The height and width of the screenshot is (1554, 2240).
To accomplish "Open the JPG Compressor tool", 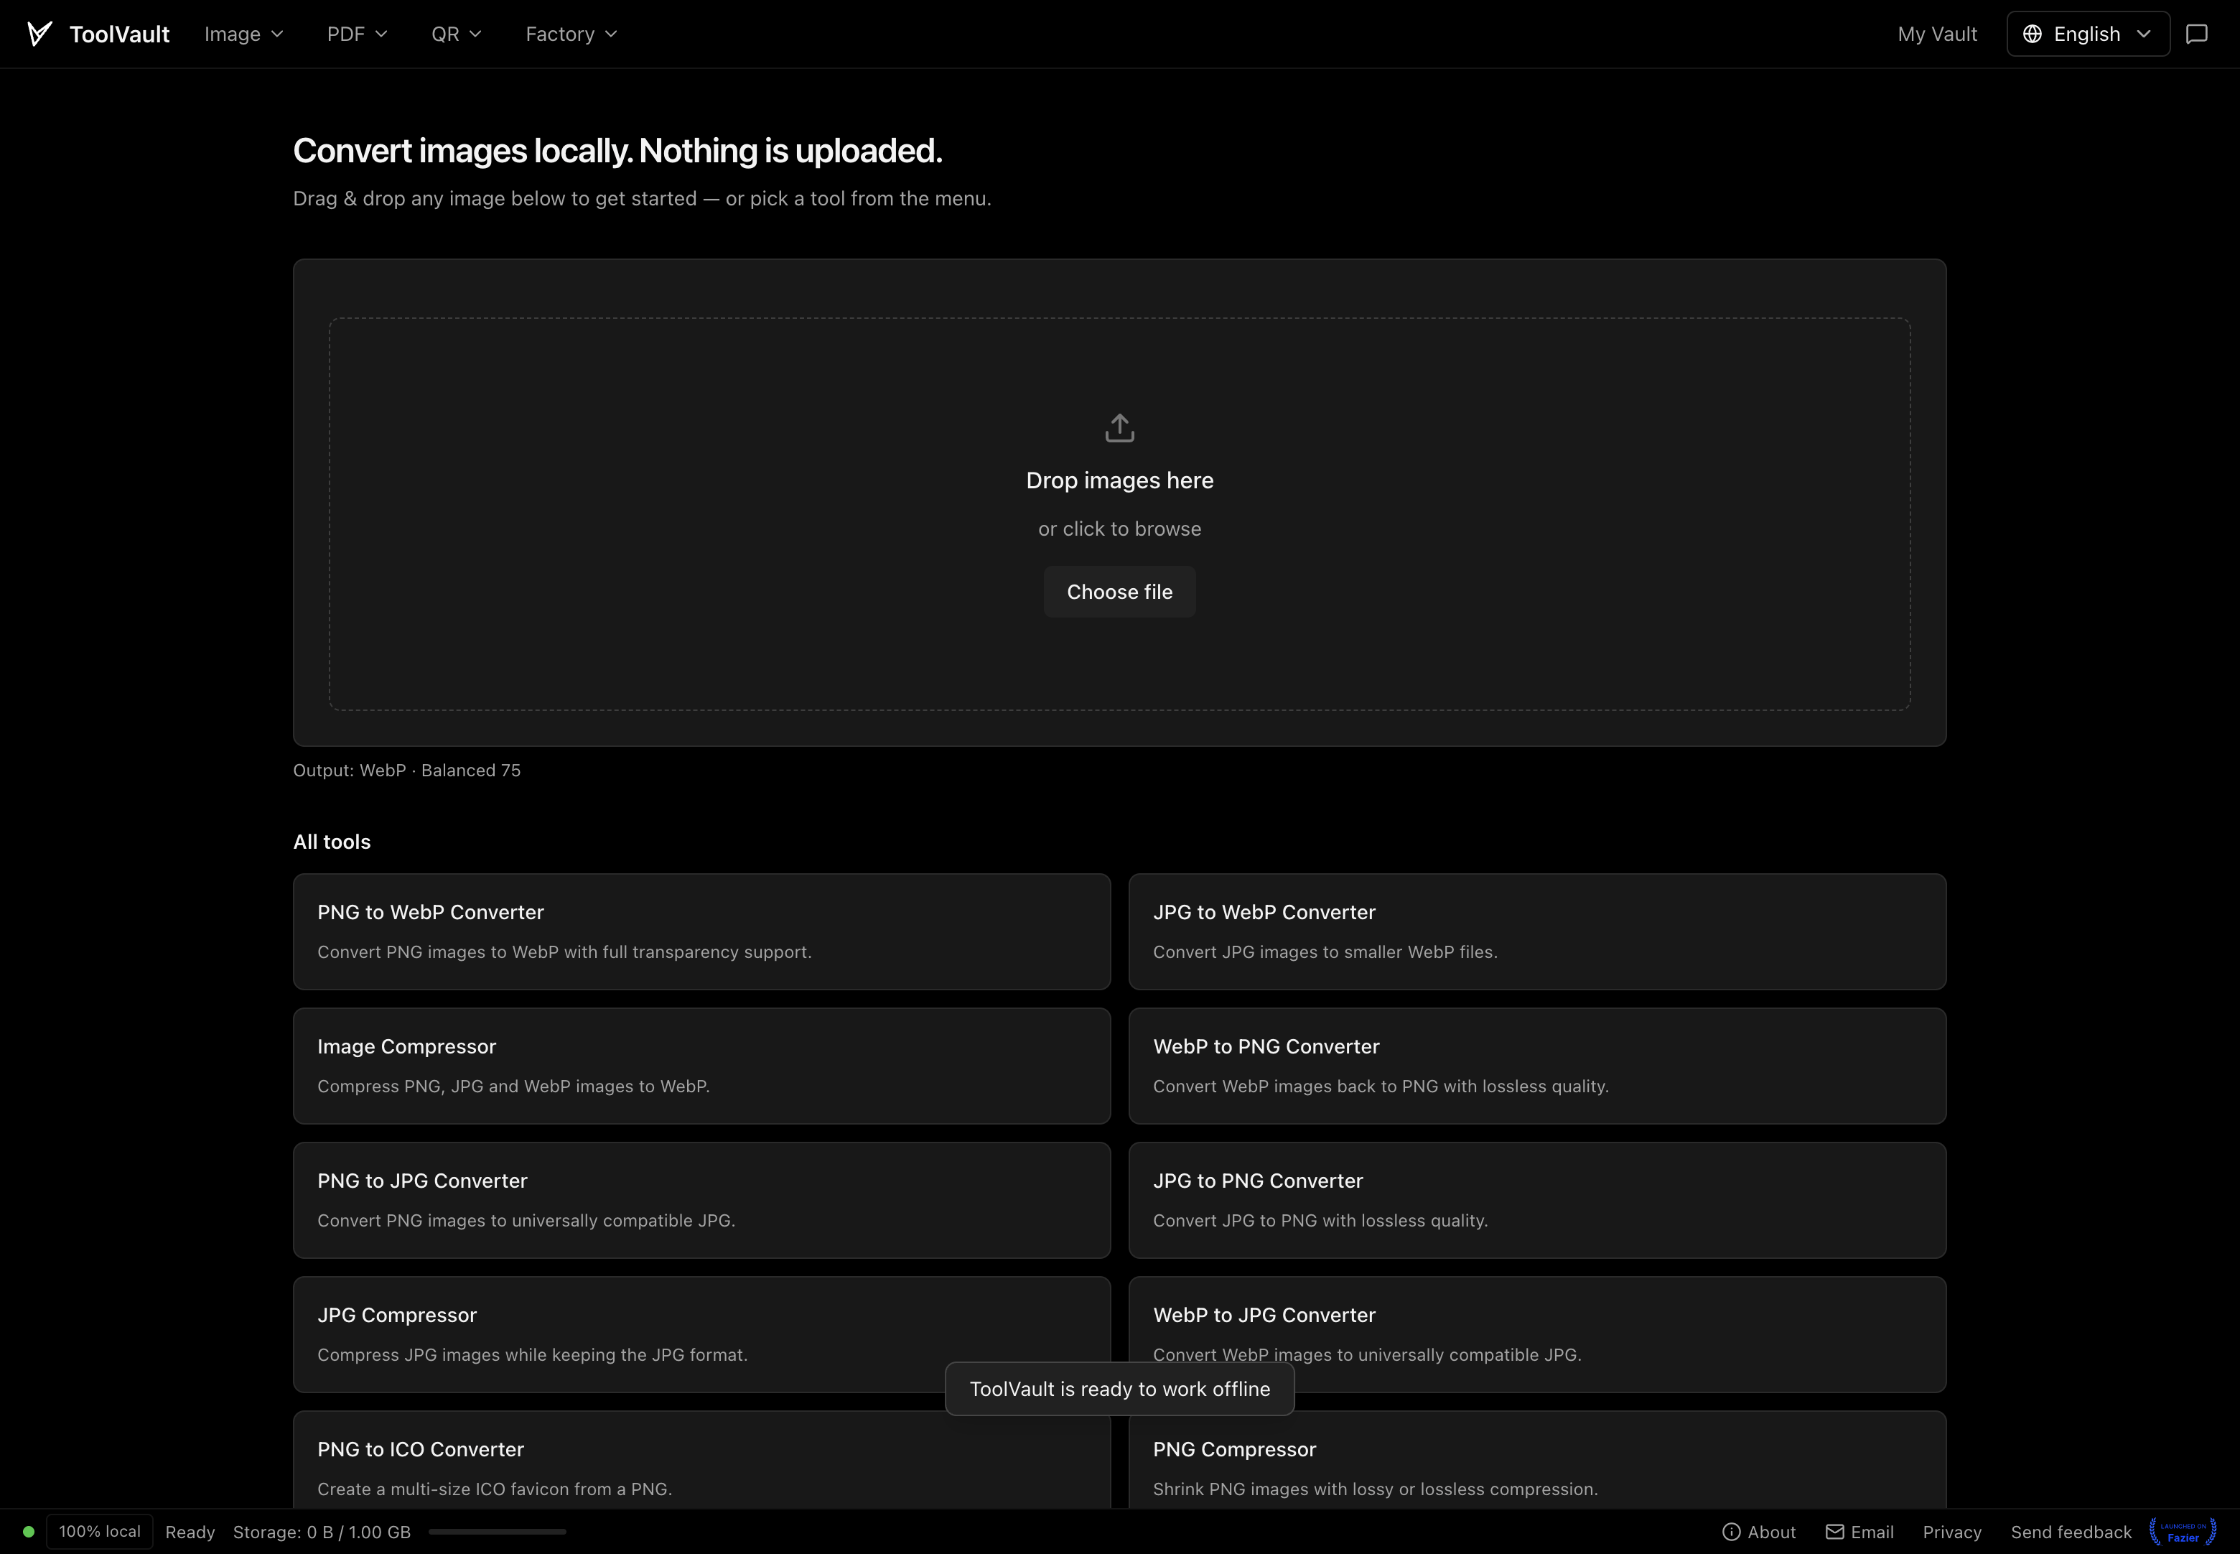I will (x=702, y=1335).
